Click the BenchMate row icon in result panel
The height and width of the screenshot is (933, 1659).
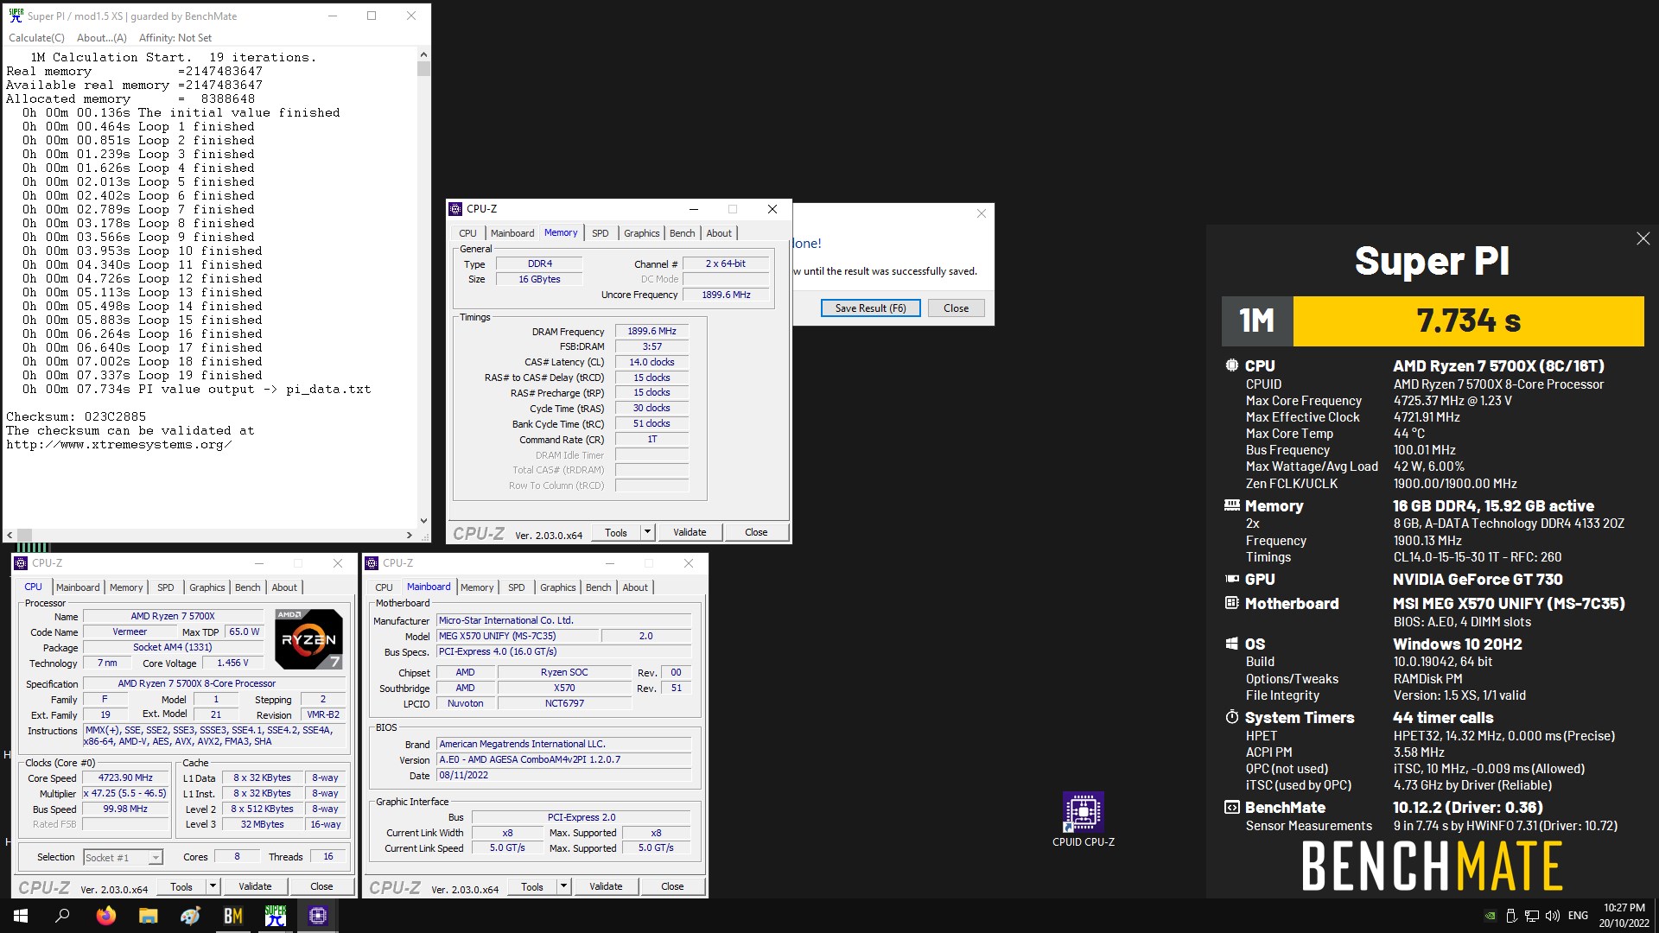tap(1231, 807)
